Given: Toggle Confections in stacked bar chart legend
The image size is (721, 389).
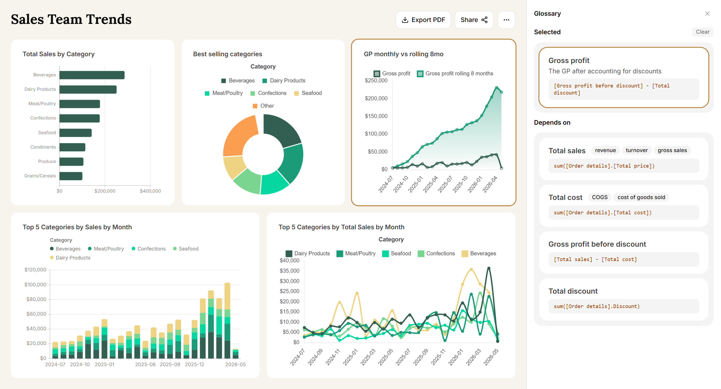Looking at the screenshot, I should coord(148,249).
